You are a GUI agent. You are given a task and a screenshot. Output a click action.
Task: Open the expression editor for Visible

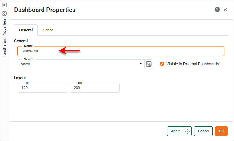(x=149, y=64)
